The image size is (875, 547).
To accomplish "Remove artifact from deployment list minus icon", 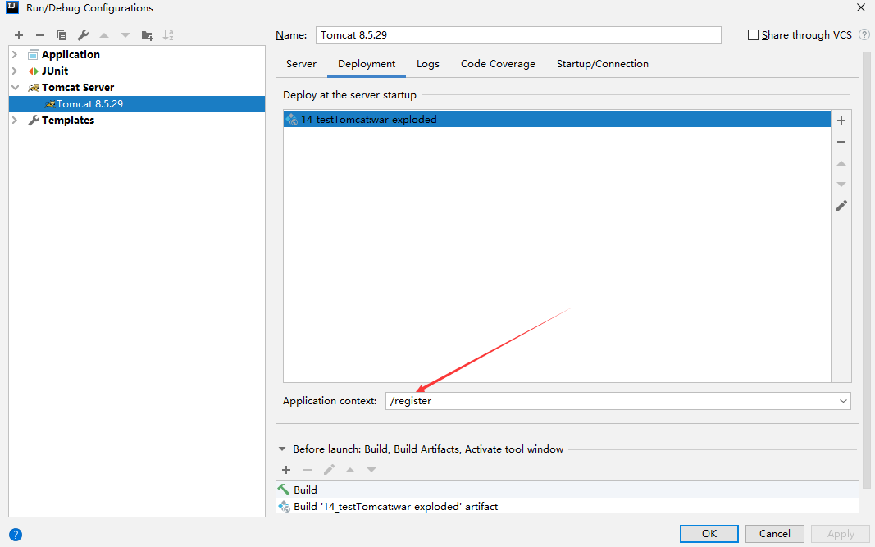I will [x=841, y=142].
